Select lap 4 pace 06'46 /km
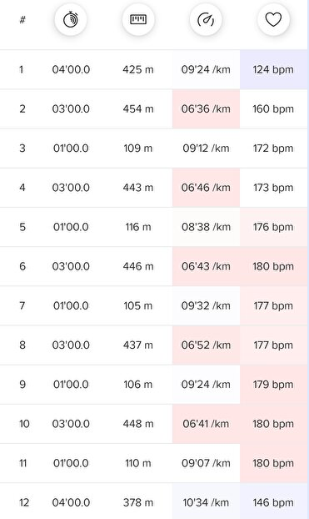Image resolution: width=309 pixels, height=519 pixels. [206, 188]
